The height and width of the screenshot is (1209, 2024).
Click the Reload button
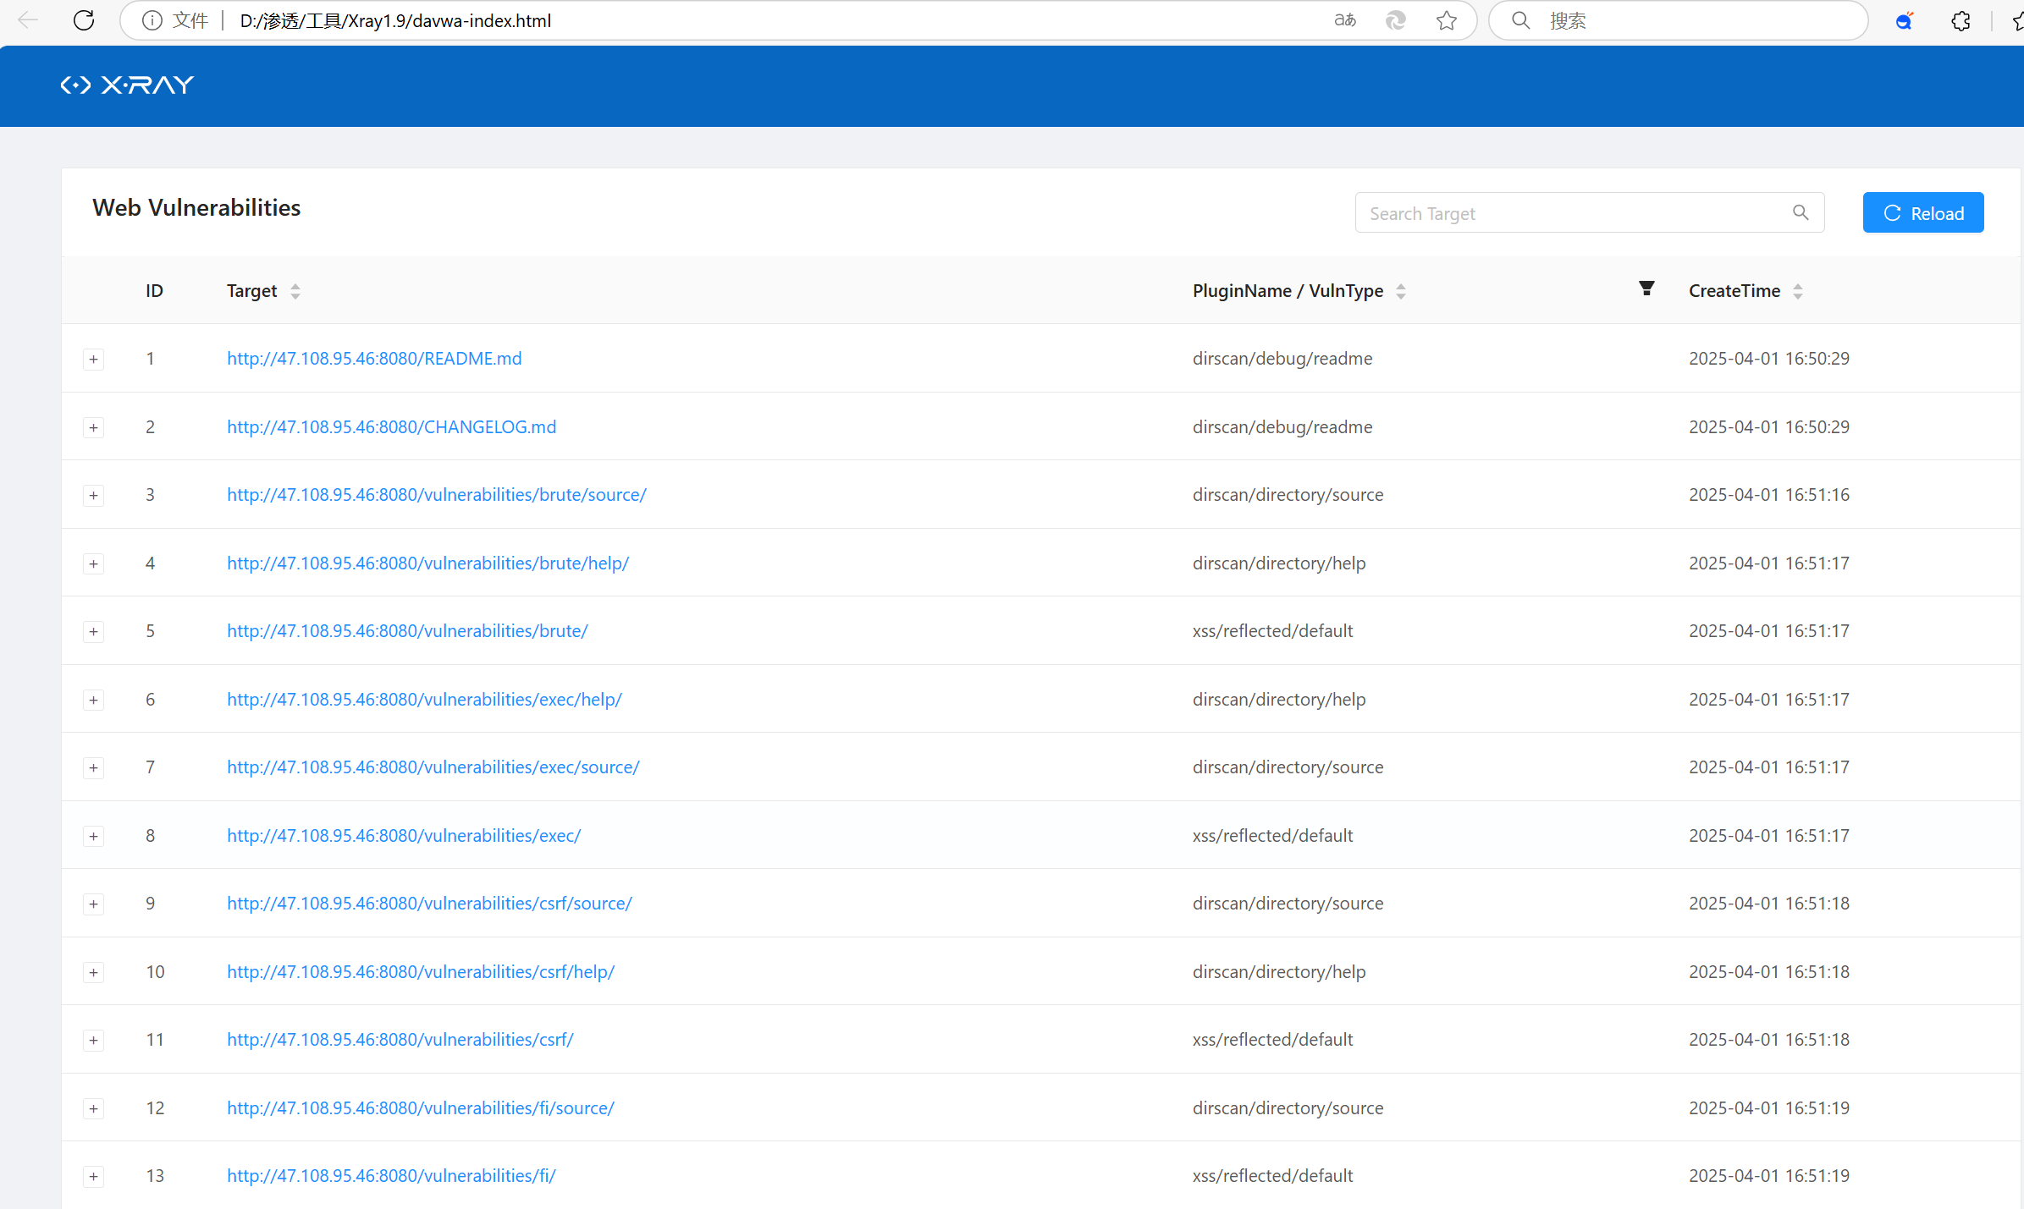1922,213
